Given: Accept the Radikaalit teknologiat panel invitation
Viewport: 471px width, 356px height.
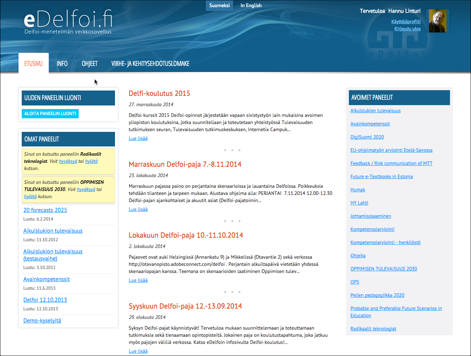Looking at the screenshot, I should (x=68, y=161).
